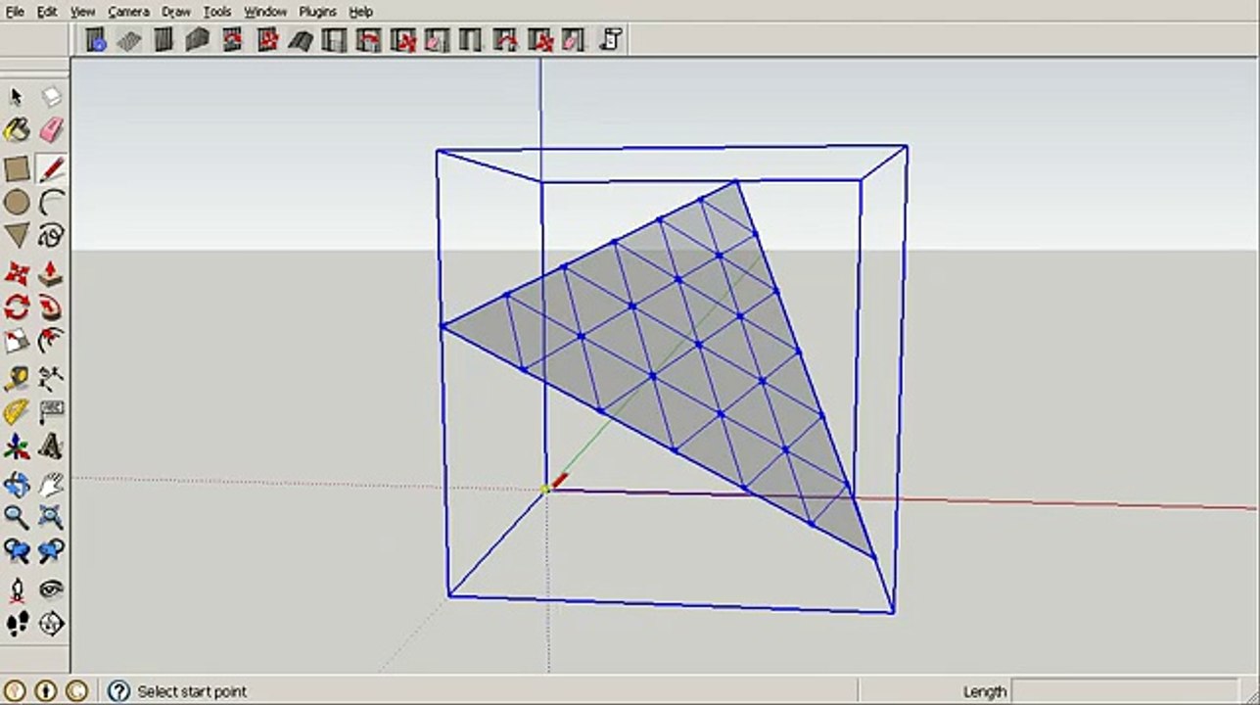Pick the Freehand scribble tool
Image resolution: width=1260 pixels, height=705 pixels.
coord(51,235)
